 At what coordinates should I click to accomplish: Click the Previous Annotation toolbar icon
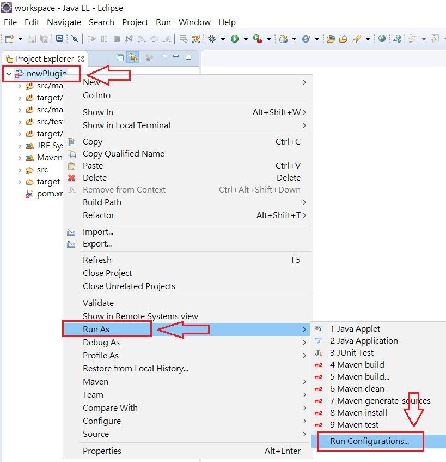pyautogui.click(x=435, y=39)
